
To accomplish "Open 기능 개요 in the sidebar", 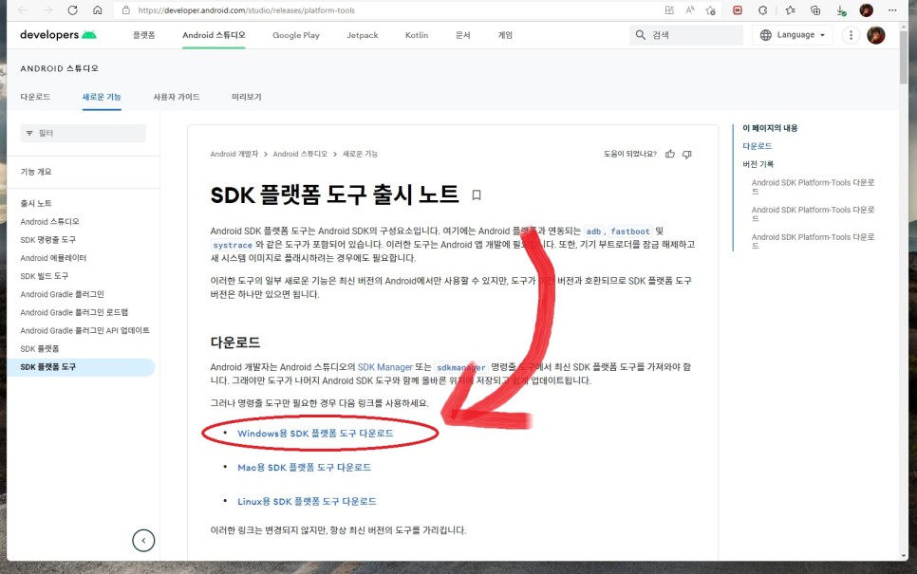I will pos(36,172).
